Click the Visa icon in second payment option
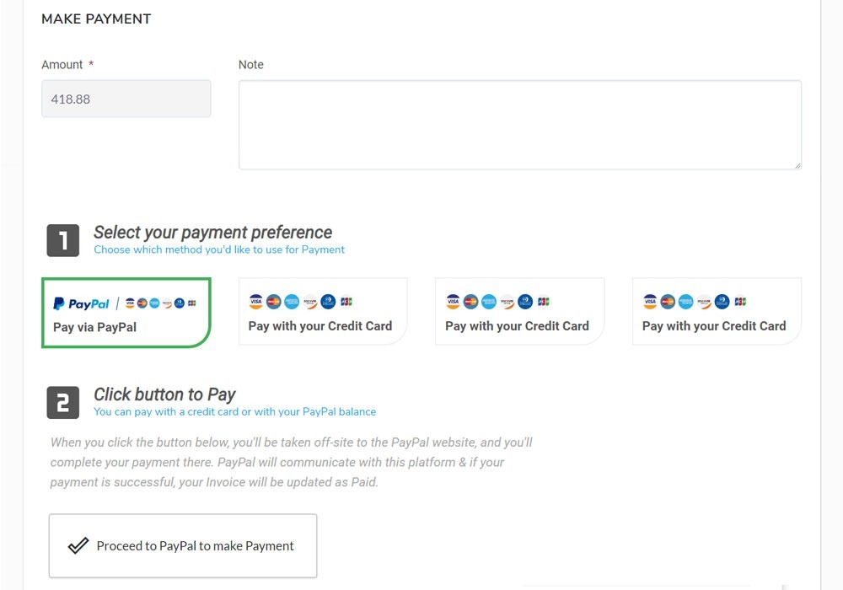Screen dimensions: 843x590 coord(255,301)
